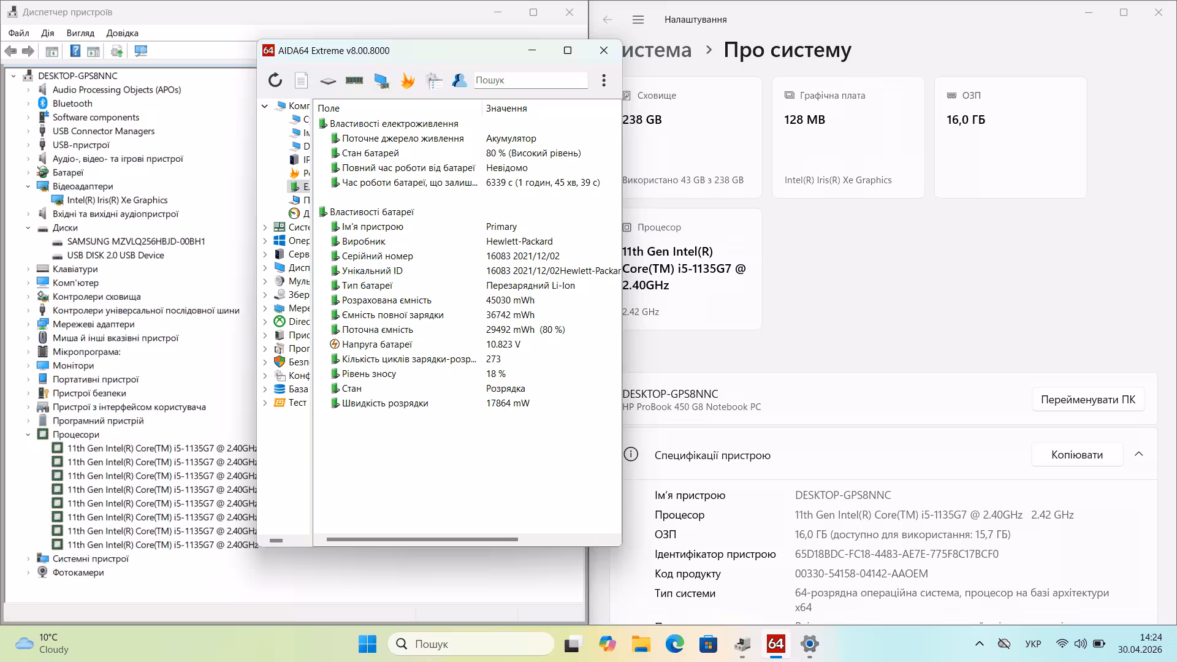The height and width of the screenshot is (662, 1177).
Task: Open the Сховище 238 GB card
Action: (691, 137)
